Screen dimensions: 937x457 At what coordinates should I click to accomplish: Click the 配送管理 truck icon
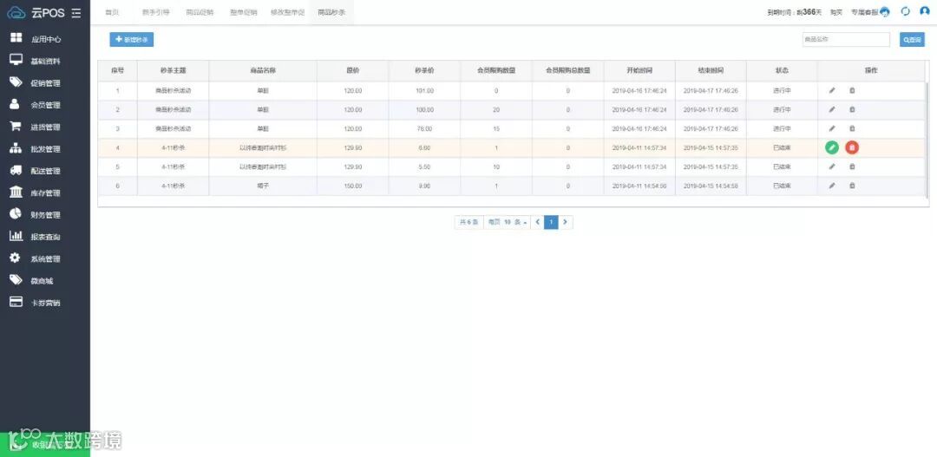pos(16,170)
